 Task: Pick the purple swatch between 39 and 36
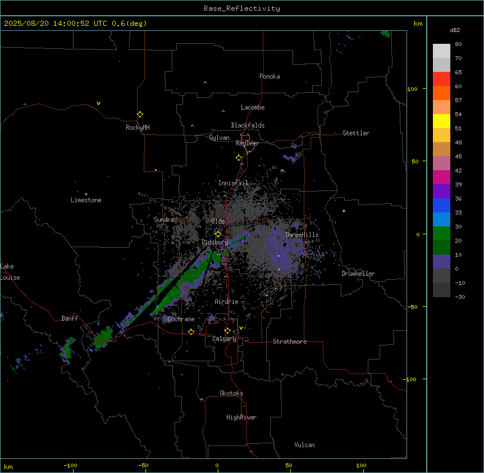point(441,192)
